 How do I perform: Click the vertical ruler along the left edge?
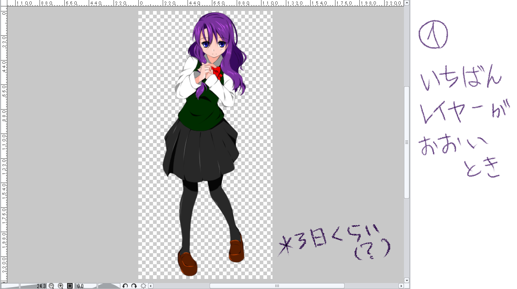point(4,138)
